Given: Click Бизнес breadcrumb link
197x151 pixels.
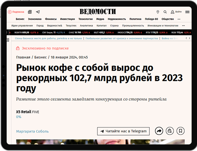Looking at the screenshot, I should coord(40,57).
